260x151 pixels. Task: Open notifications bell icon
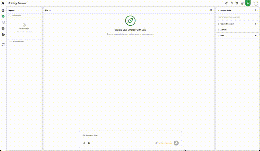226,3
